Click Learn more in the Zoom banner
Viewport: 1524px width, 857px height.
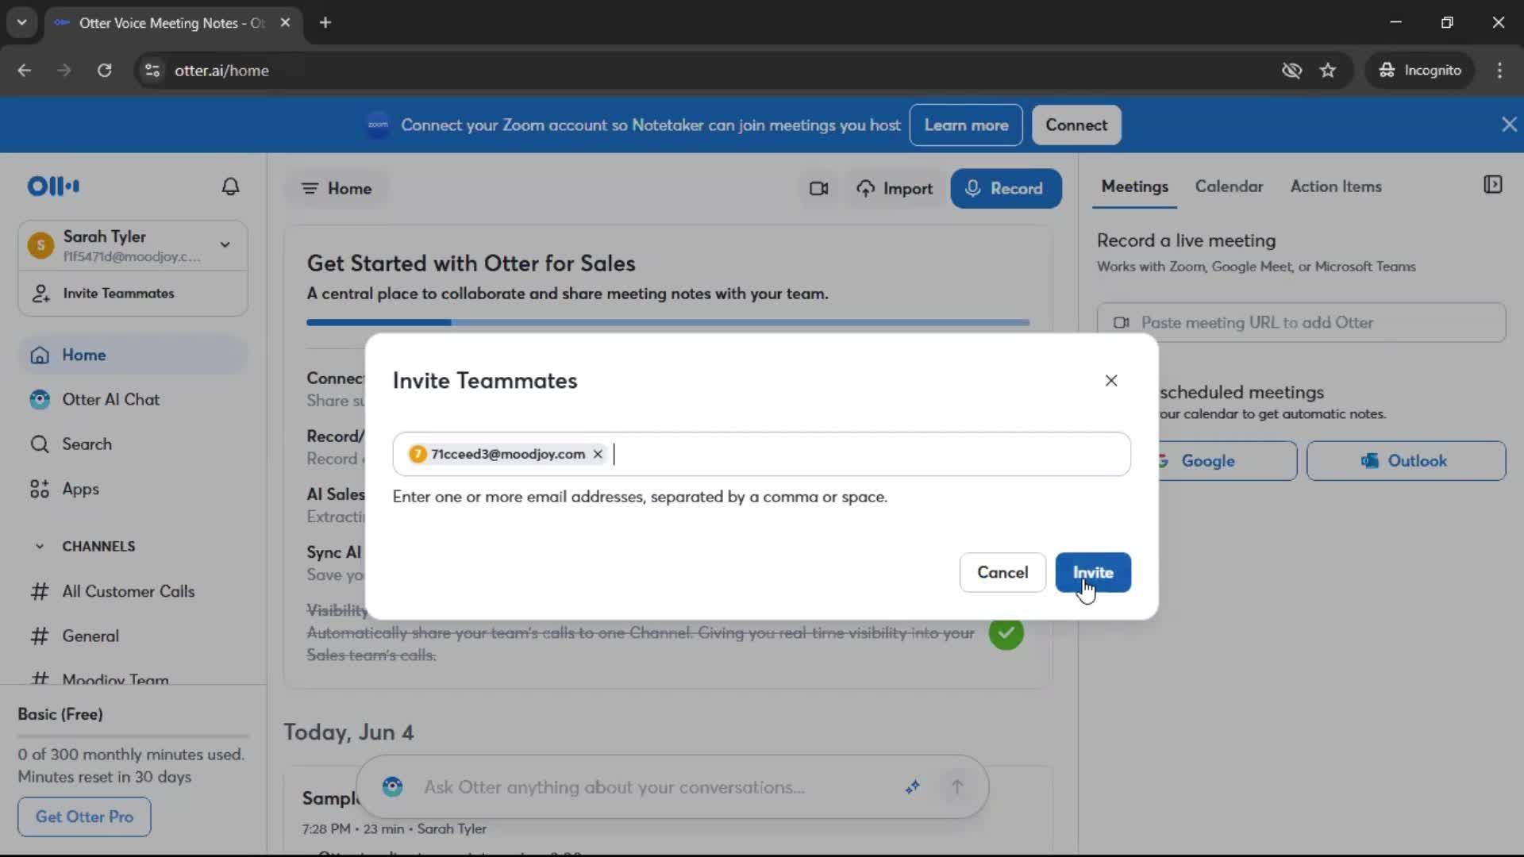[x=966, y=125]
